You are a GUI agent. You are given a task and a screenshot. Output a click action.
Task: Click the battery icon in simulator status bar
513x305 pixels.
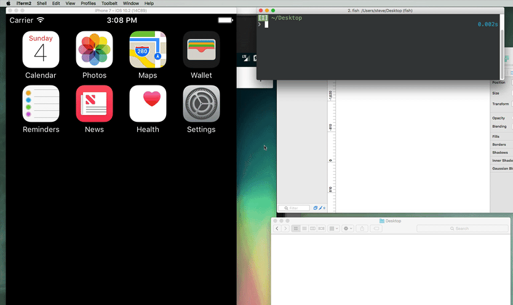[225, 20]
